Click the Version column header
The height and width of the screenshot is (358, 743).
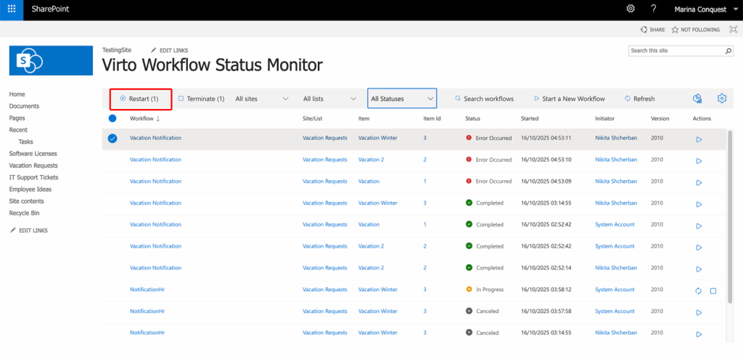click(x=660, y=118)
